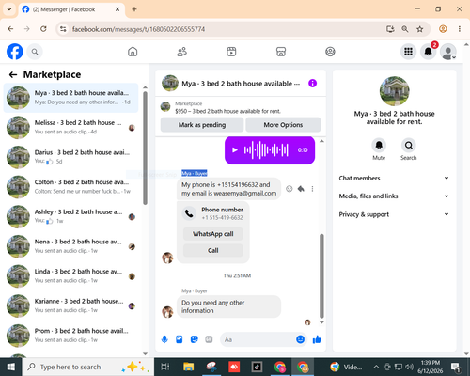Attach a photo using the image icon
This screenshot has height=376, width=470.
coord(180,339)
